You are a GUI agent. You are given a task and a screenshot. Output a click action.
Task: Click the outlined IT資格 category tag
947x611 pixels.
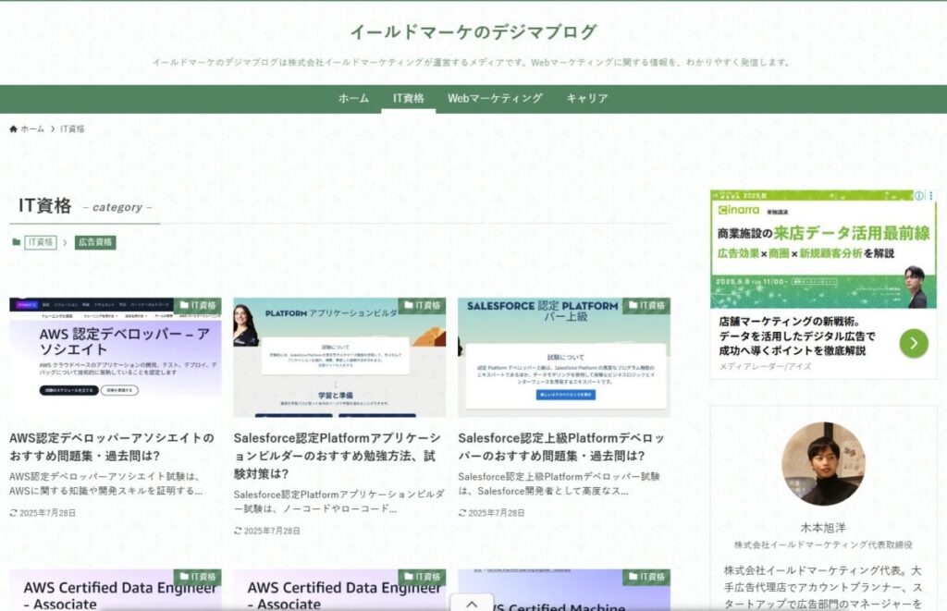click(x=41, y=242)
